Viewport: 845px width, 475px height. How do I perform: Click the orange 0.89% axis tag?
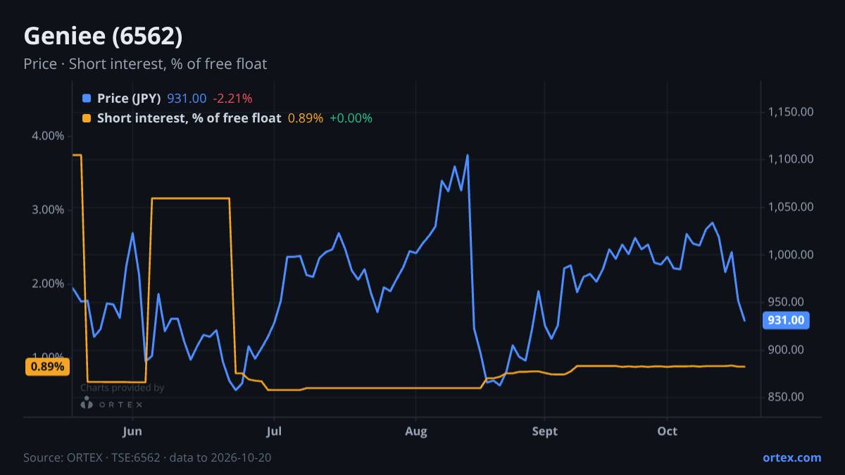(48, 366)
